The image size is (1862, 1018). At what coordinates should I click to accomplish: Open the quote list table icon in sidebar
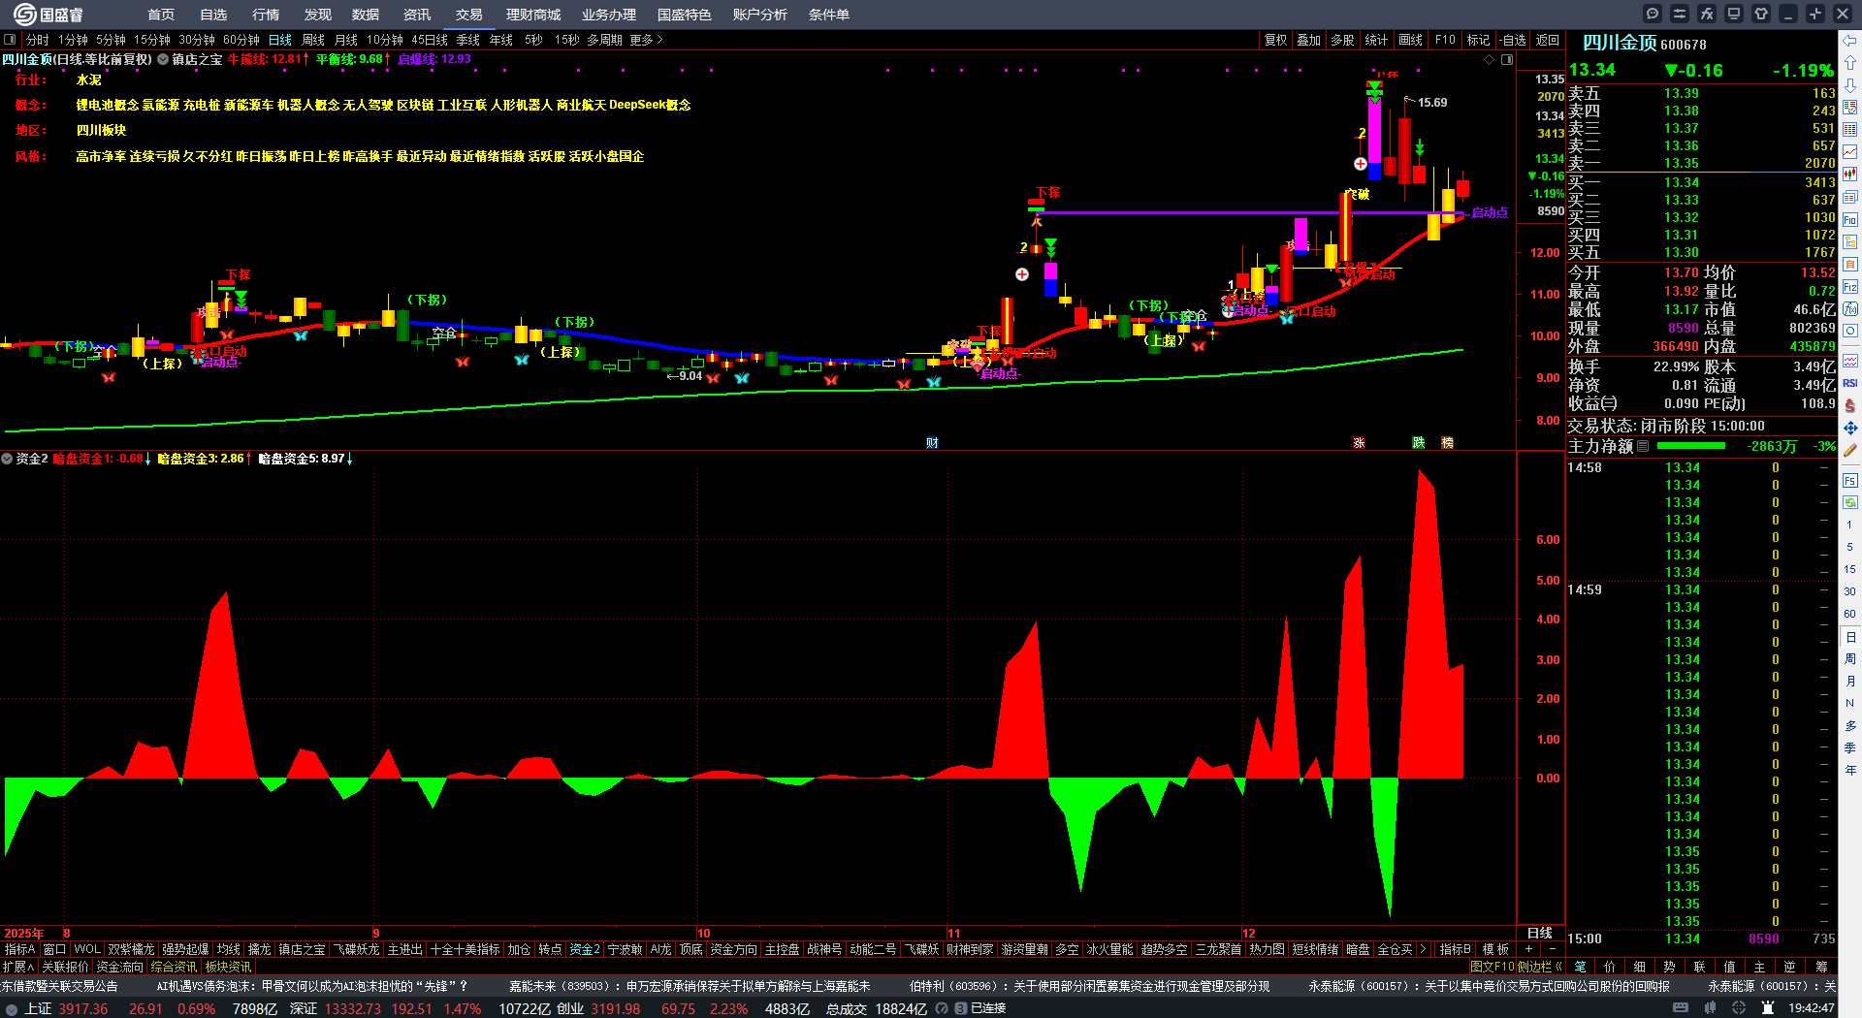pos(1850,130)
